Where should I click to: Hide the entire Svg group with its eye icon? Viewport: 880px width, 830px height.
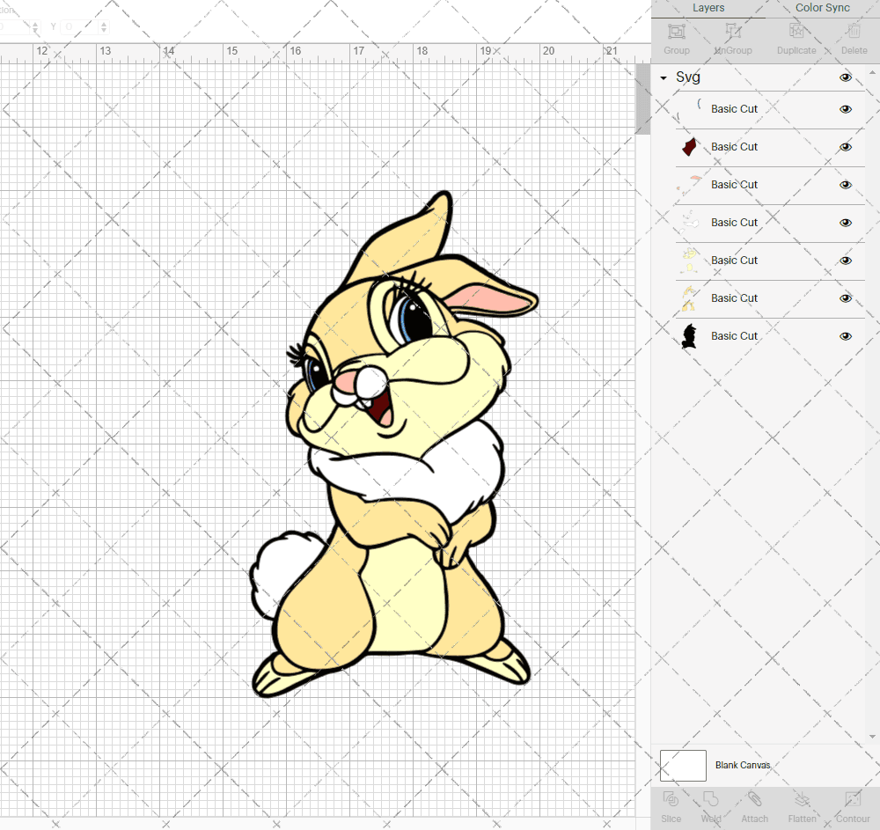point(845,77)
